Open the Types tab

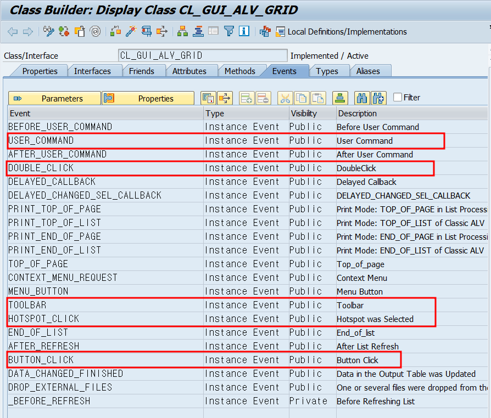[327, 71]
